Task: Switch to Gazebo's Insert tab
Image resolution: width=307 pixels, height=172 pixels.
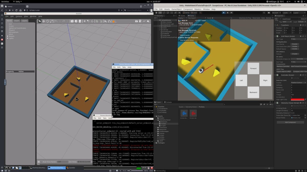Action: point(16,21)
